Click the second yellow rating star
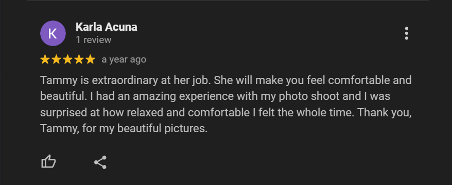Viewport: 452px width, 185px height. 56,59
